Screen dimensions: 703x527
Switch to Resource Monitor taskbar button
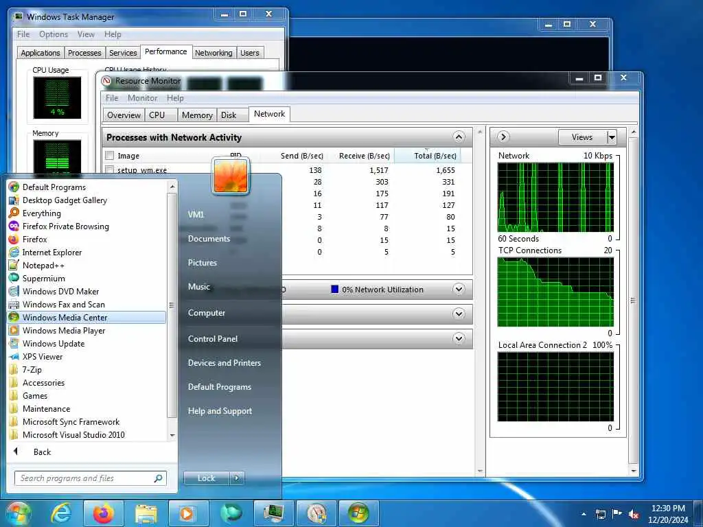pos(316,513)
